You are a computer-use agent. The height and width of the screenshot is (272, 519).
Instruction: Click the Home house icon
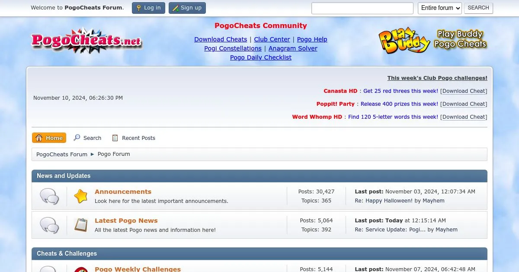(x=39, y=138)
